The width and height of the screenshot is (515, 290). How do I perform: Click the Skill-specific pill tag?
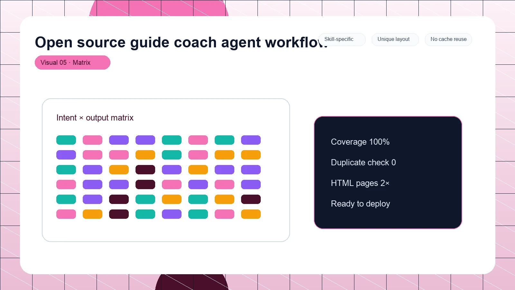click(342, 39)
